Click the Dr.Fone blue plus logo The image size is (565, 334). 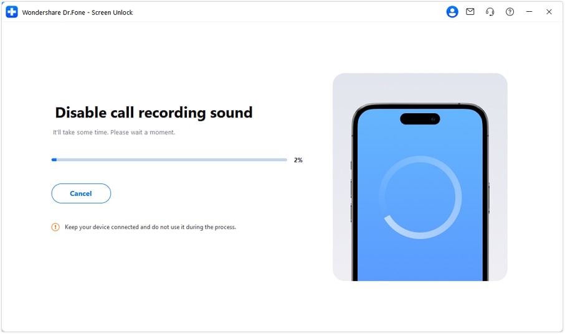[x=12, y=12]
